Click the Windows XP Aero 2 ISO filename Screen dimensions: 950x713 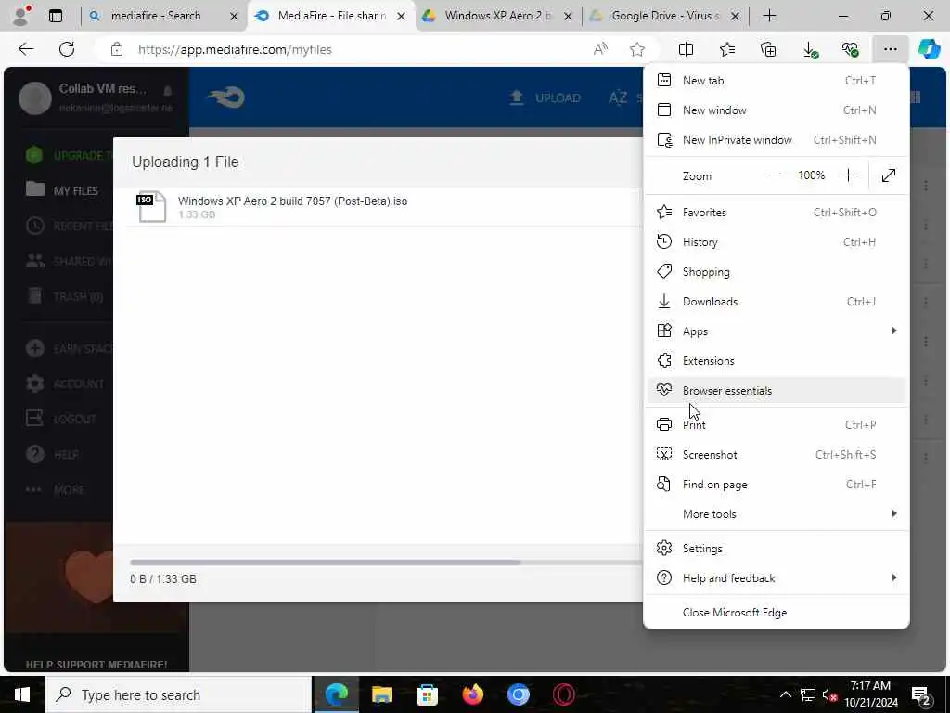292,201
